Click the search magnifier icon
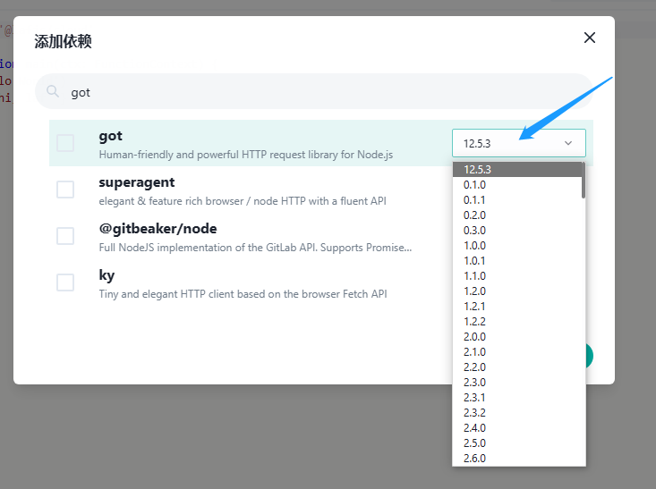This screenshot has width=656, height=489. [53, 91]
